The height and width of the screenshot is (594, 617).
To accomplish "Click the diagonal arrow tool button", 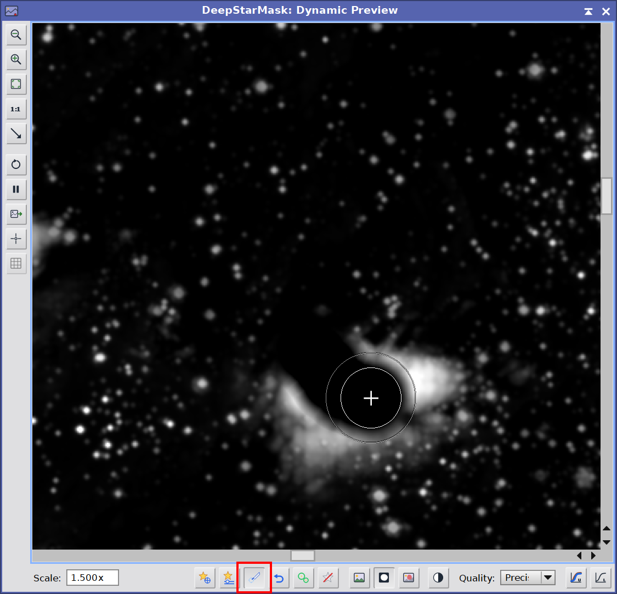I will click(16, 134).
